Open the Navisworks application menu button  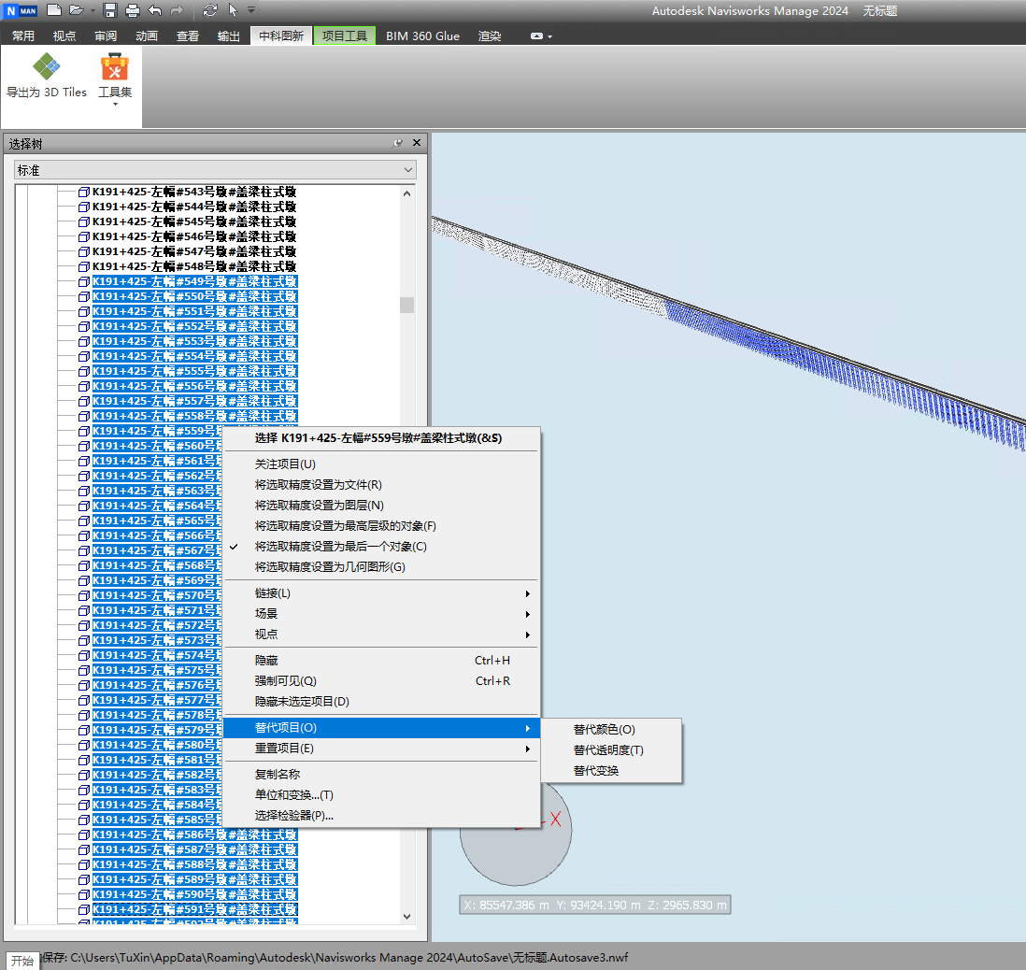(x=21, y=10)
